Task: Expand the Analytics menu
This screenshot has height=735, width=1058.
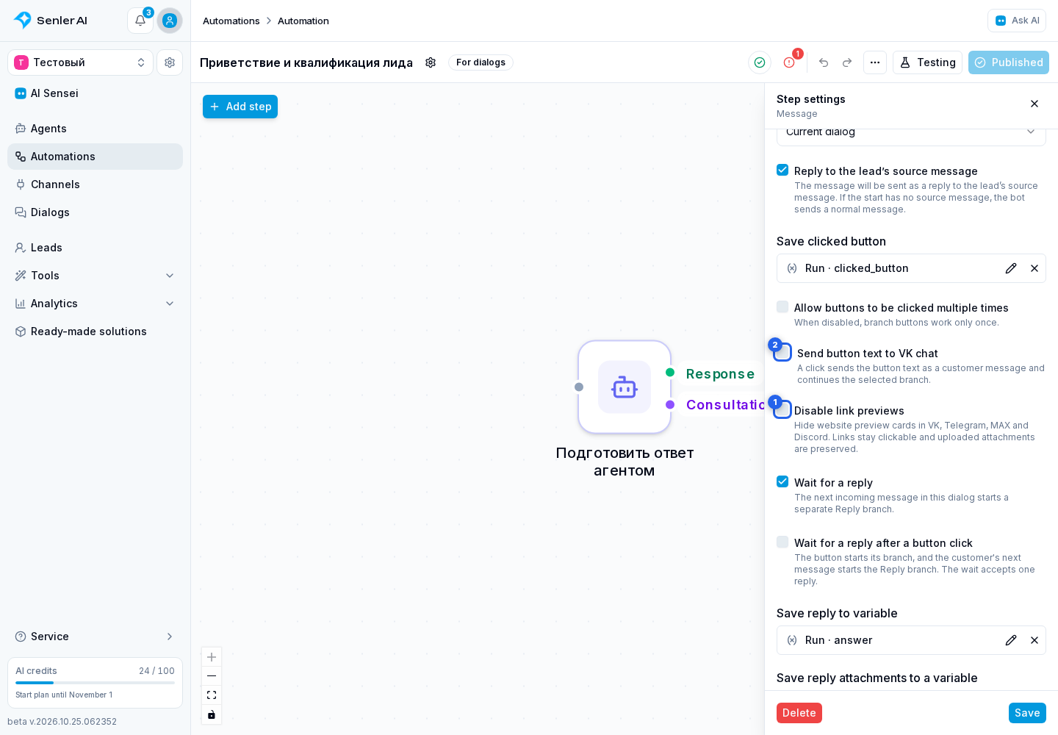Action: [95, 304]
